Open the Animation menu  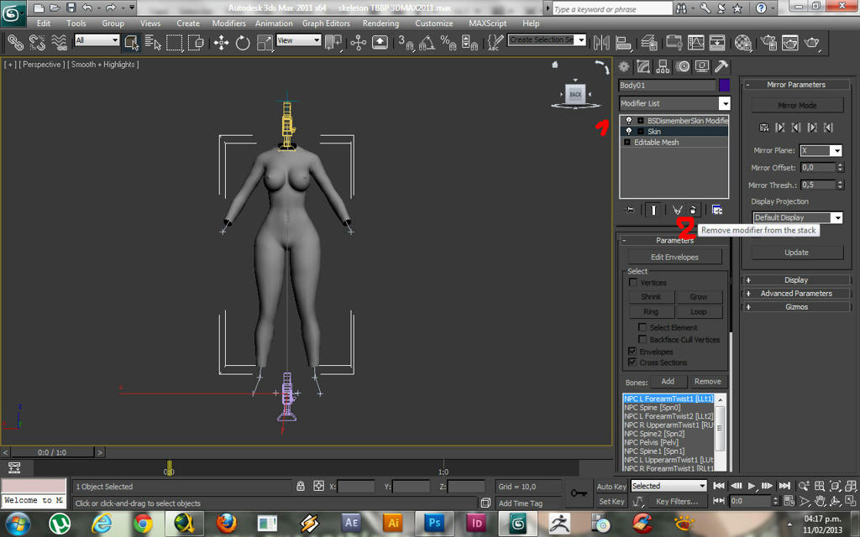tap(274, 23)
